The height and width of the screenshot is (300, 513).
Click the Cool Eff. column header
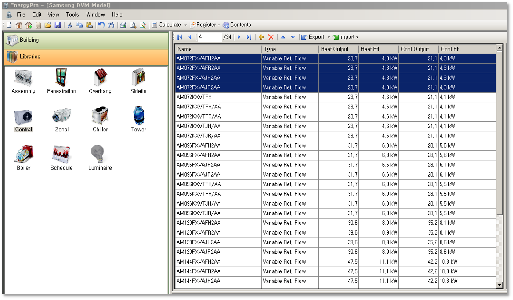click(467, 49)
